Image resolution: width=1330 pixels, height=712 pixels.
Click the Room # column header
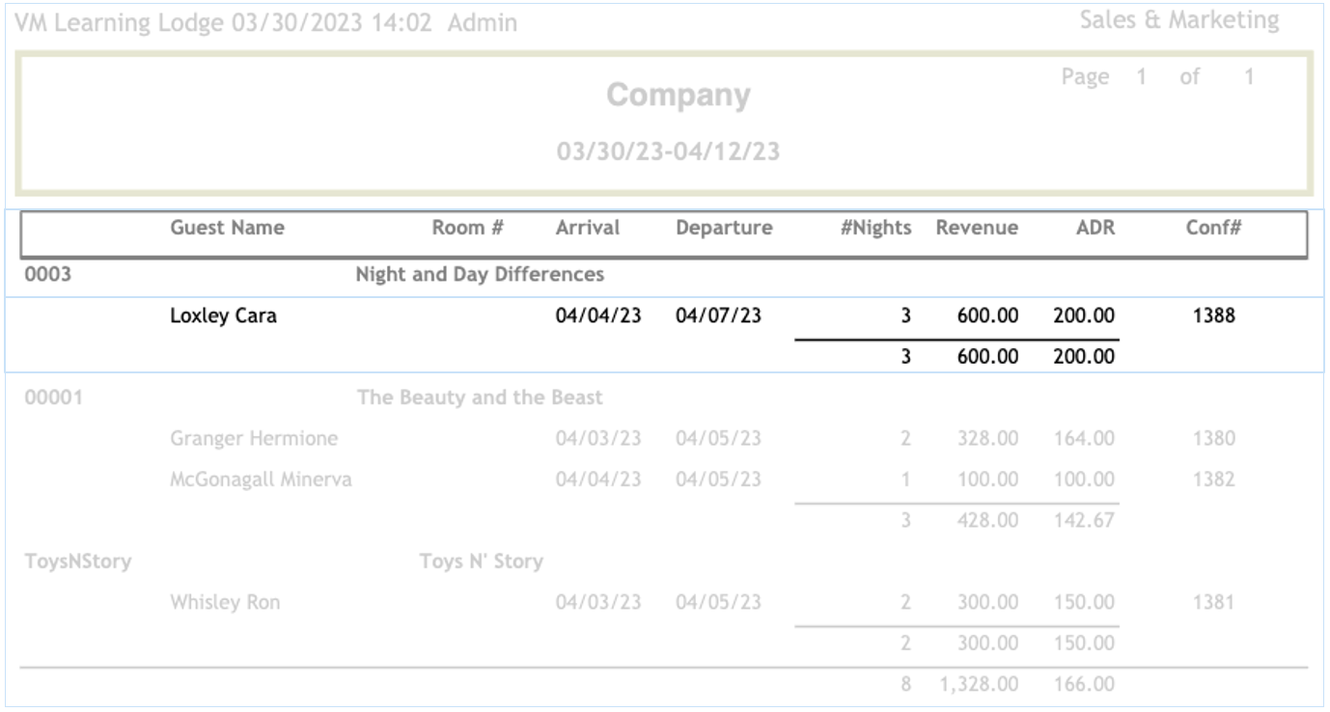467,228
